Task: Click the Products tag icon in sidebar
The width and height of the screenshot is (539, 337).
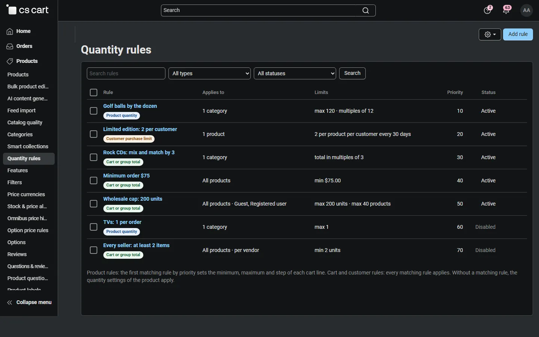Action: (10, 61)
